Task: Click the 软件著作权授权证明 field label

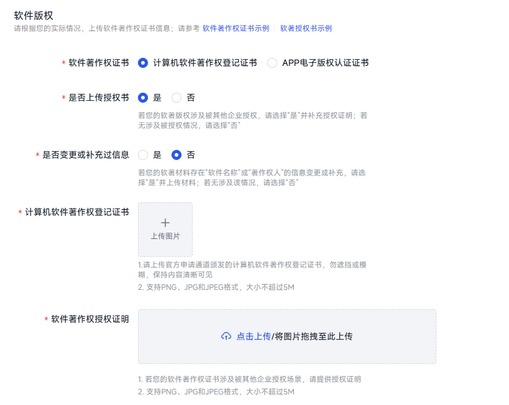Action: click(x=90, y=319)
